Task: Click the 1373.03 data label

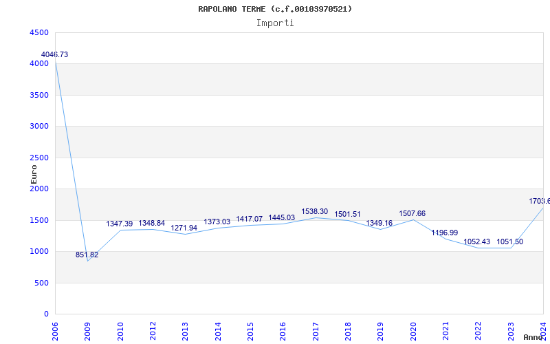Action: tap(217, 222)
